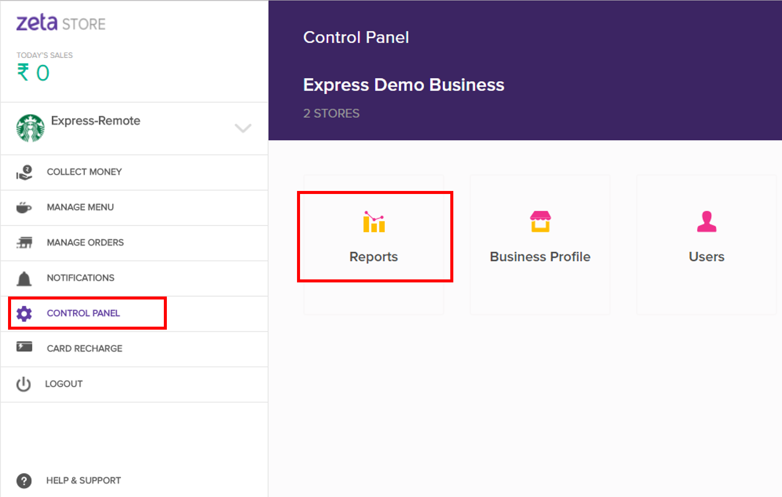This screenshot has height=497, width=782.
Task: Select the Card Recharge menu entry
Action: click(x=84, y=349)
